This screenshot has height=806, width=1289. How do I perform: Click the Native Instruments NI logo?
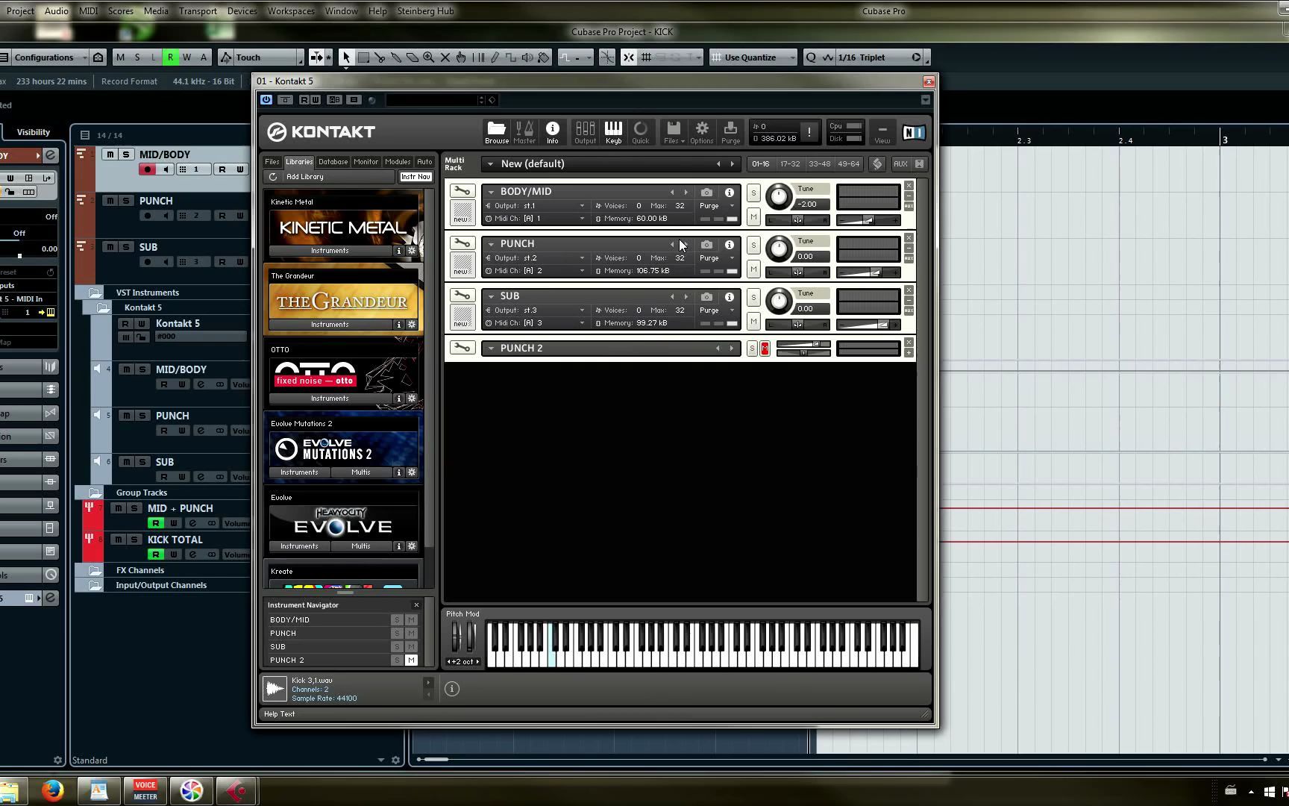pyautogui.click(x=914, y=132)
